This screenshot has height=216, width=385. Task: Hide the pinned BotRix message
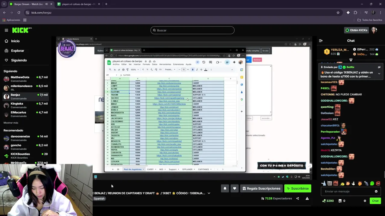(x=379, y=67)
